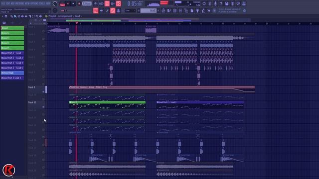The height and width of the screenshot is (179, 319).
Task: Click the multilink to controllers icon
Action: tap(119, 10)
